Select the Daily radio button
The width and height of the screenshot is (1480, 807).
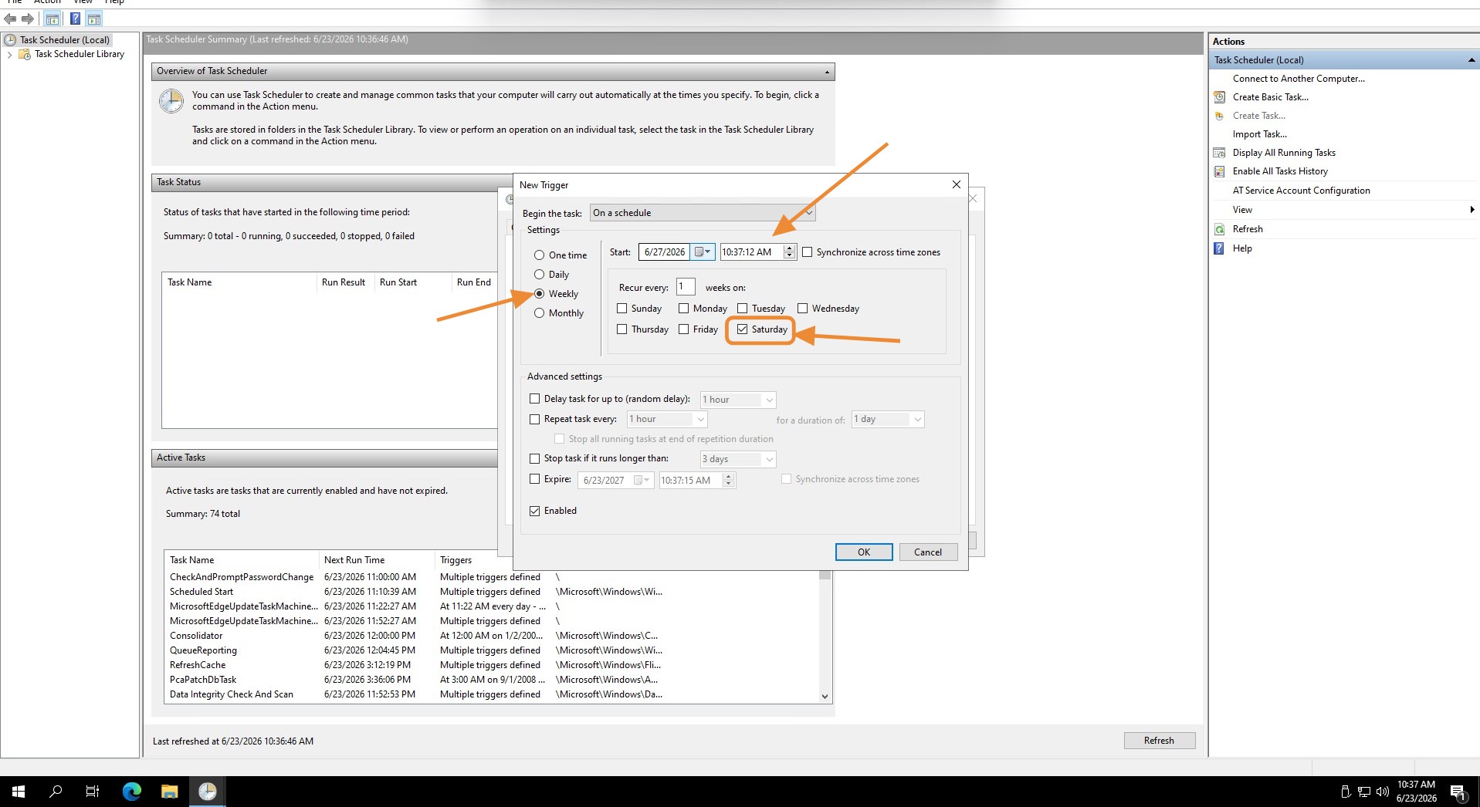pos(540,275)
